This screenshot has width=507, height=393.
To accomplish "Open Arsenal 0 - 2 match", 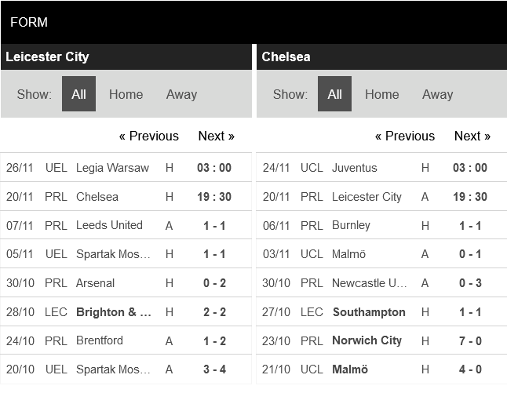I will [x=214, y=283].
